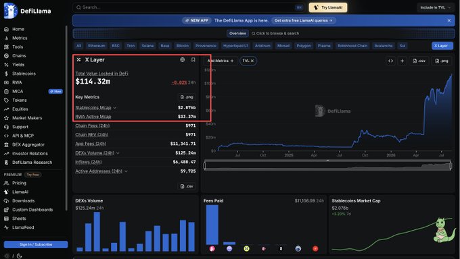Screen dimensions: 460x259
Task: Select the Base chain filter
Action: 165,46
